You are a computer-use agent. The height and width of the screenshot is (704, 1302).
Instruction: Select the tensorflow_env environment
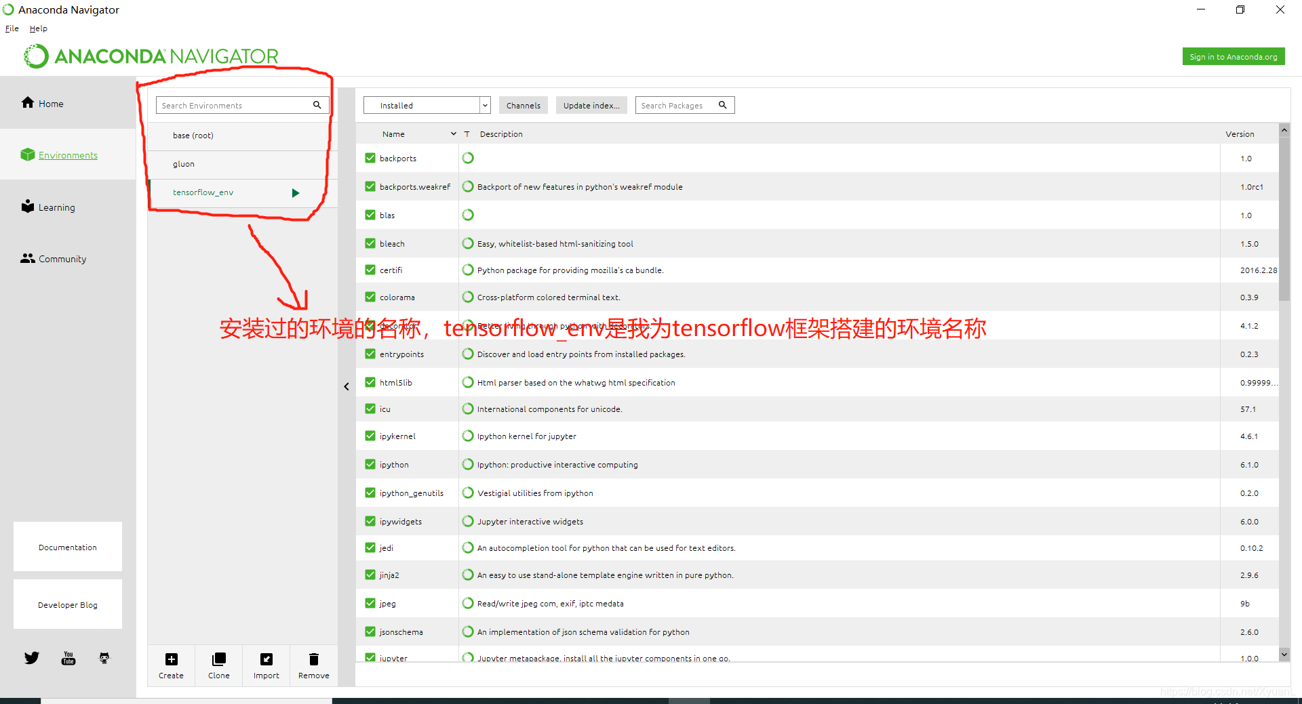coord(243,192)
